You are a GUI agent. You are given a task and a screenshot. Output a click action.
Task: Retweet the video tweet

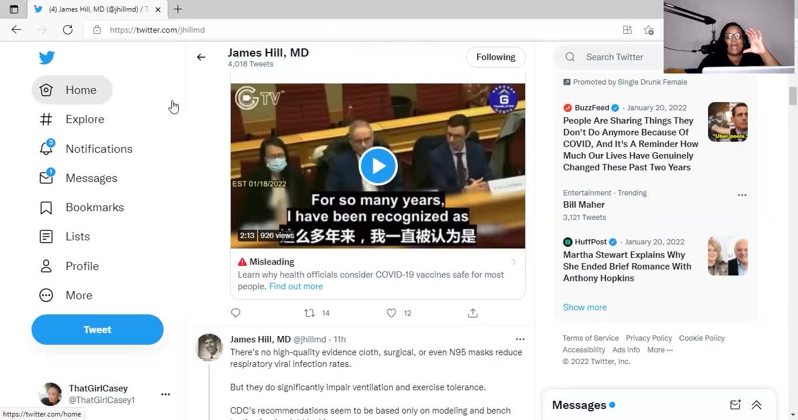310,313
